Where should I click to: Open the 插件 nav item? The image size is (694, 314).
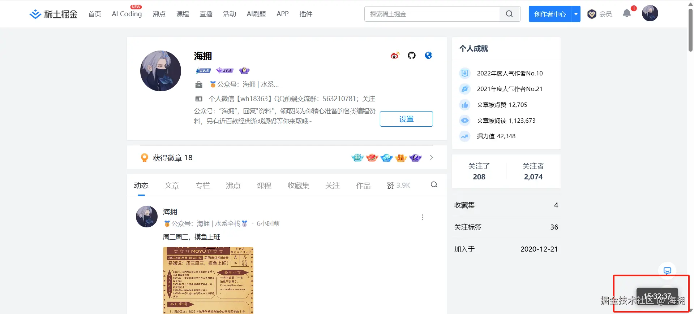tap(306, 14)
